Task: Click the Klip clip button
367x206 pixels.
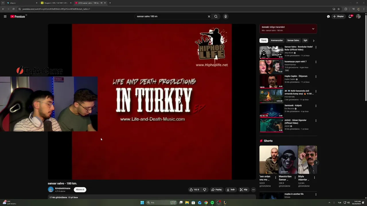Action: 243,189
